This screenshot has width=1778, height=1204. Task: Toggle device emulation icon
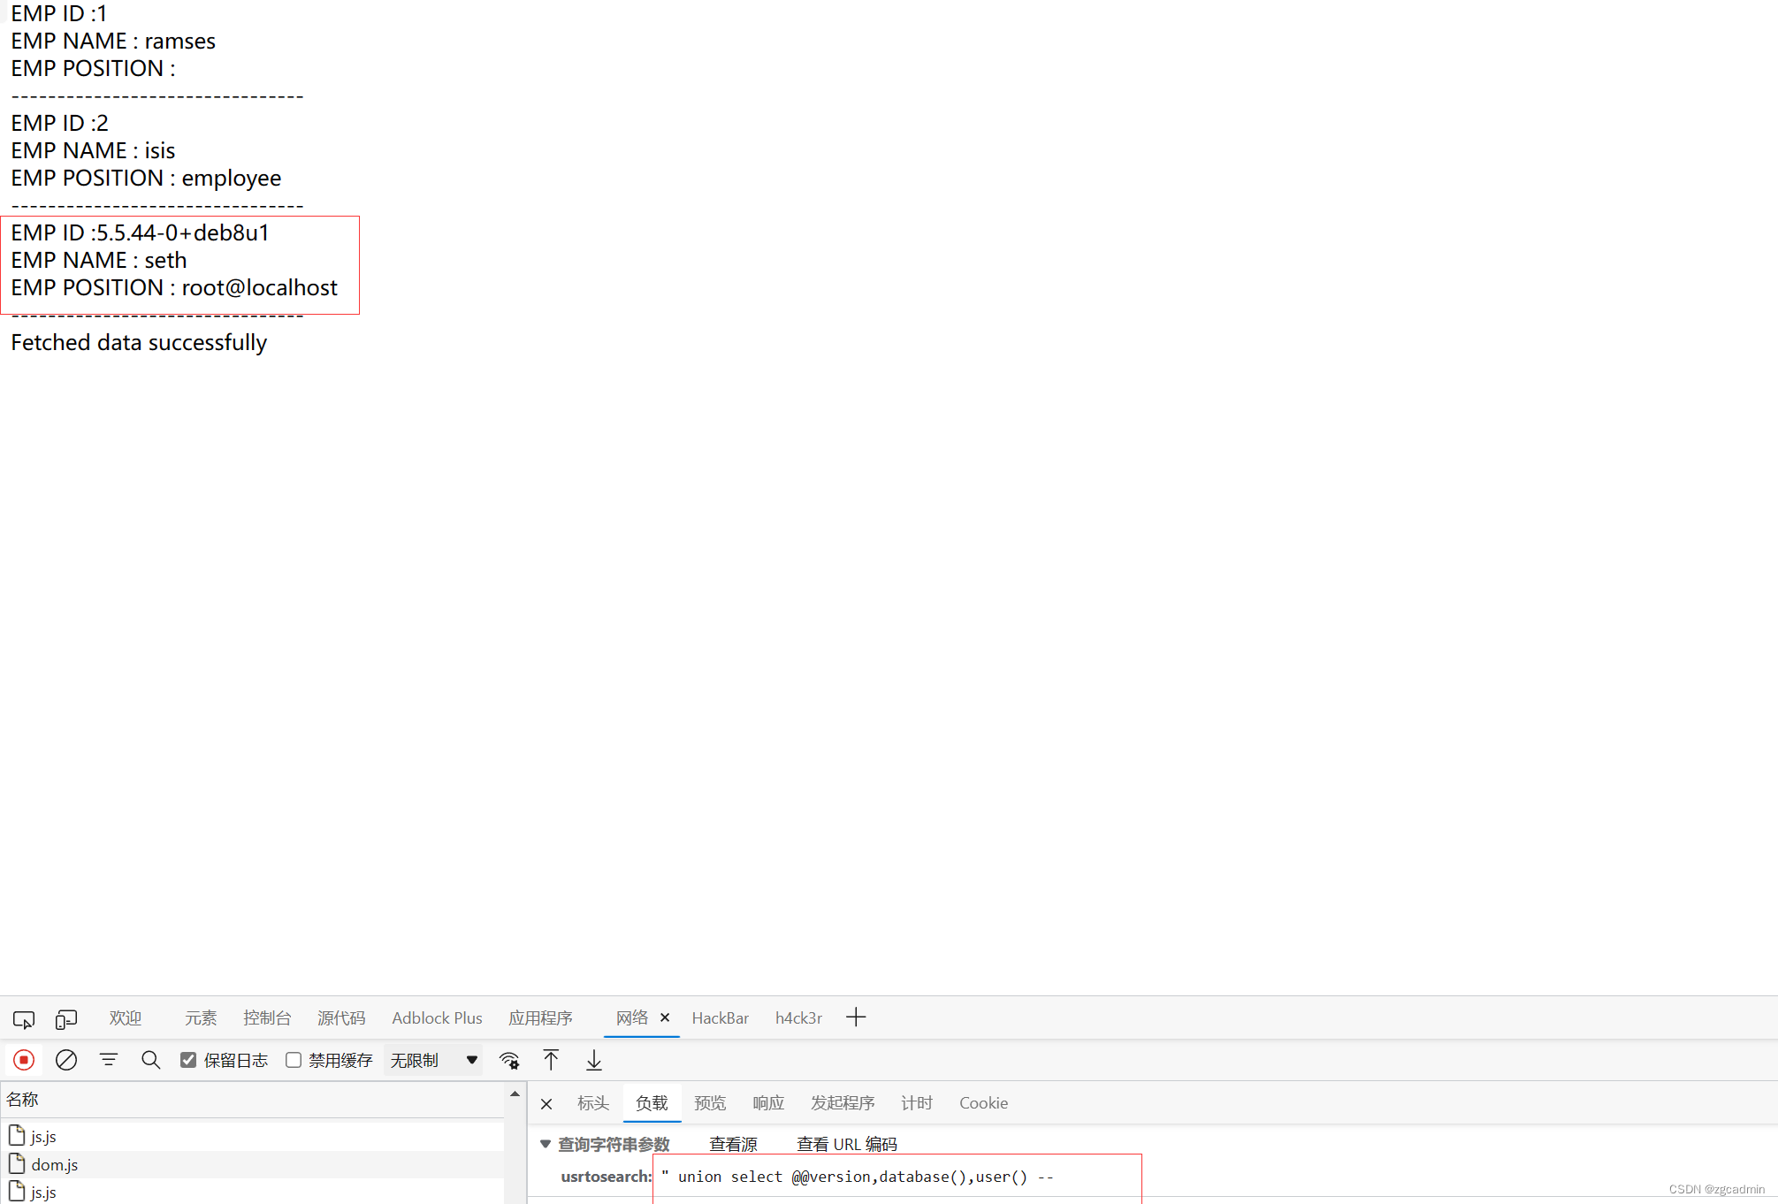click(66, 1019)
